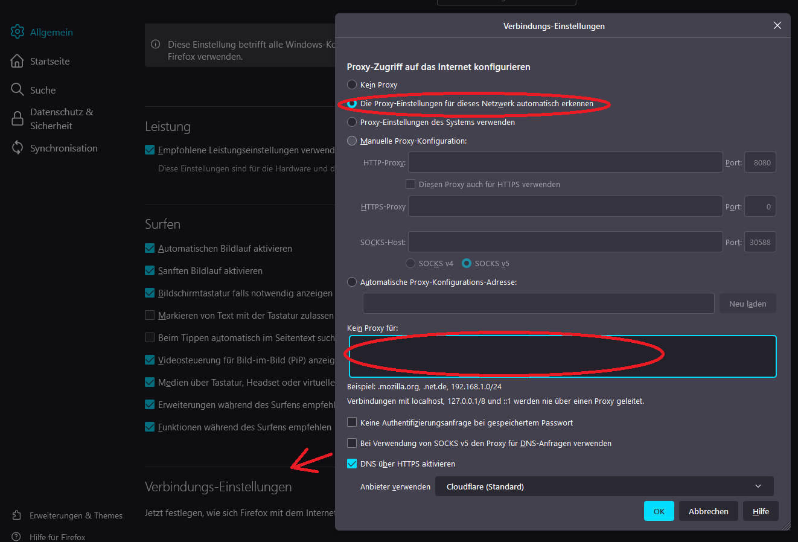
Task: Open the Hilfe für Firefox link
Action: [57, 537]
